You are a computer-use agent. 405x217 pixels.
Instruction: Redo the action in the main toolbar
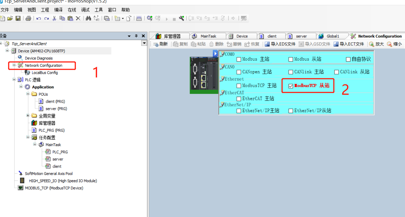47,18
